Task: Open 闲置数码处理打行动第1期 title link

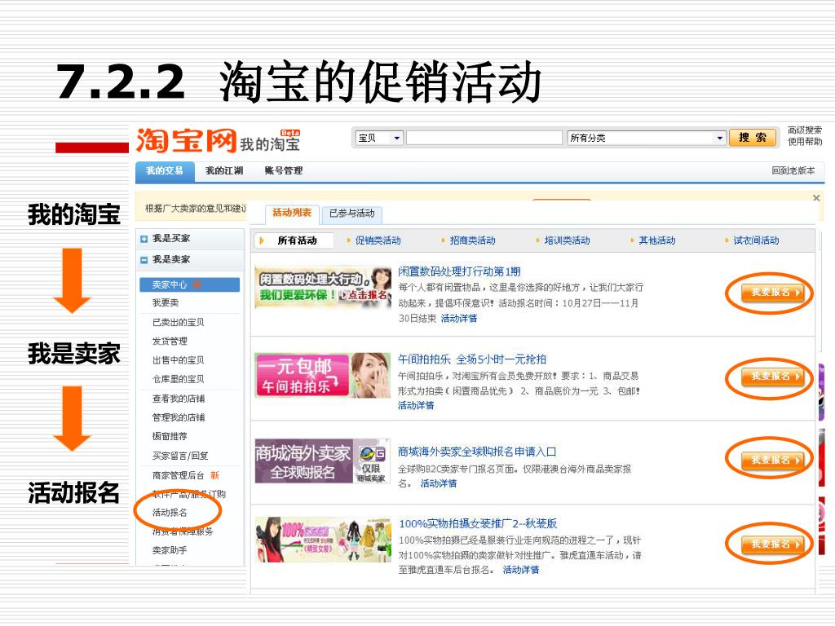Action: click(459, 271)
